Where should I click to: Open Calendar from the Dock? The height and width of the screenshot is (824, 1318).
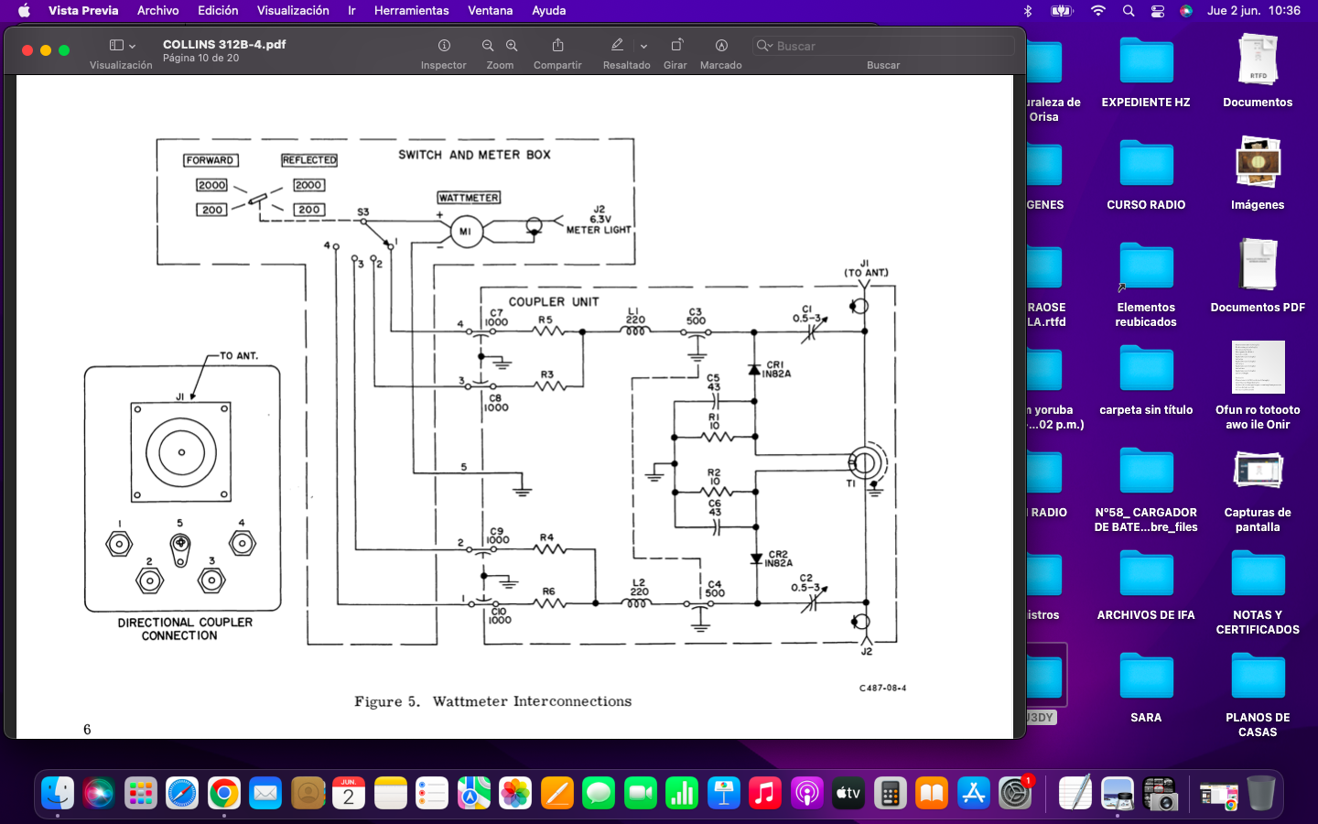(349, 793)
